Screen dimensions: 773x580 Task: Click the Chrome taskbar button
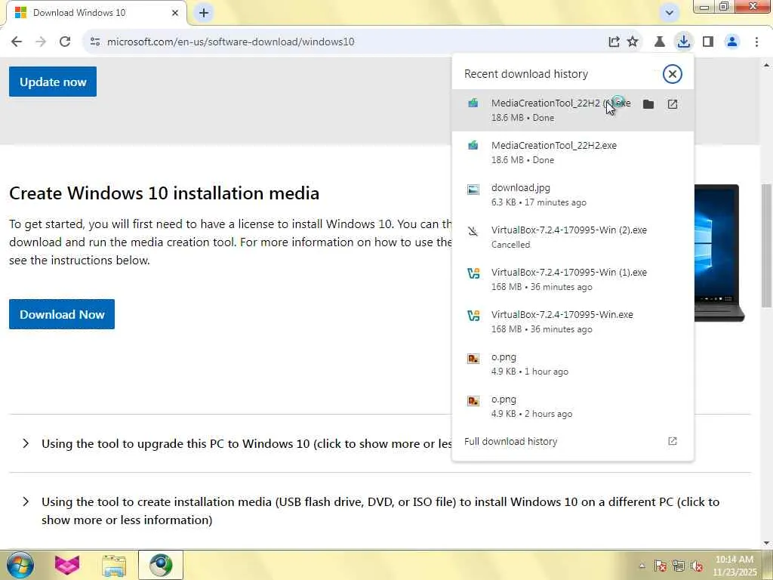point(161,565)
